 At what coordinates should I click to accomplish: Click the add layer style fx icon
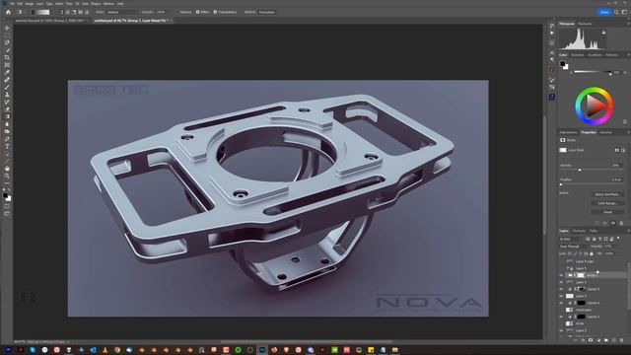[x=583, y=340]
